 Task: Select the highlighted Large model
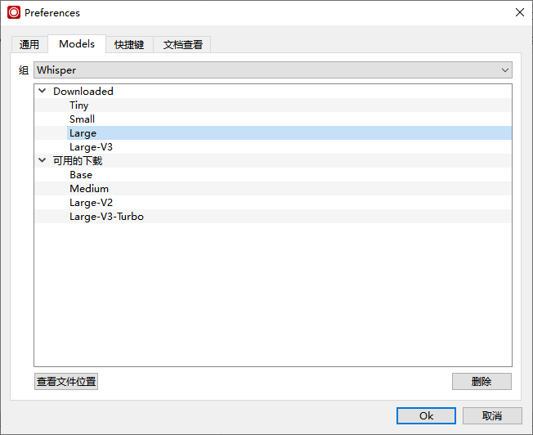tap(83, 133)
